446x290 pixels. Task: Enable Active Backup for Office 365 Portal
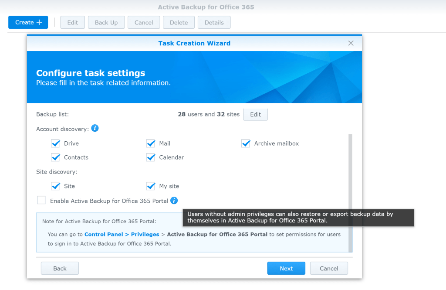(x=41, y=201)
